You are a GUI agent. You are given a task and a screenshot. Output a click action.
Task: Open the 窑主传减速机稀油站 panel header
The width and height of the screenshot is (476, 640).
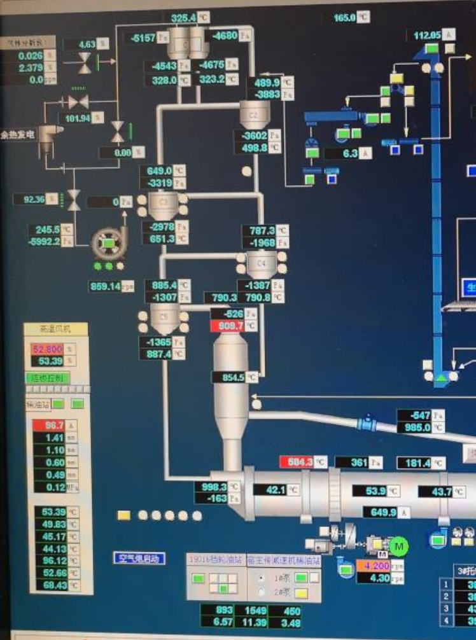pyautogui.click(x=283, y=560)
